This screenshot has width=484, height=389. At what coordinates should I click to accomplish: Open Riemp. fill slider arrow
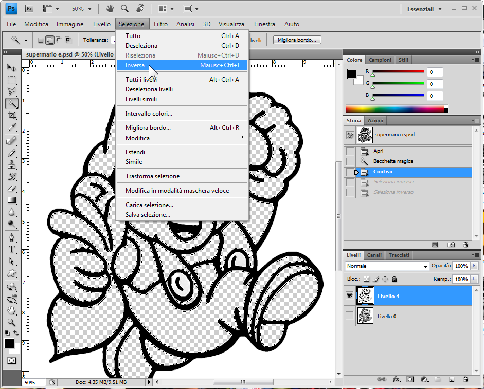click(x=474, y=279)
